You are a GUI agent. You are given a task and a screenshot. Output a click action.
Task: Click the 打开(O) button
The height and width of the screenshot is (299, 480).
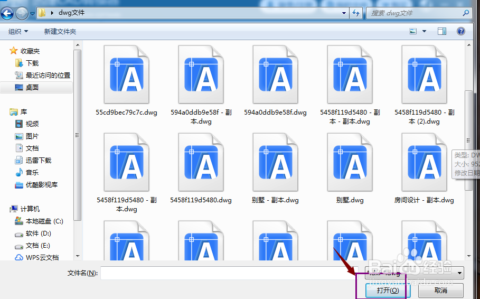click(x=388, y=290)
